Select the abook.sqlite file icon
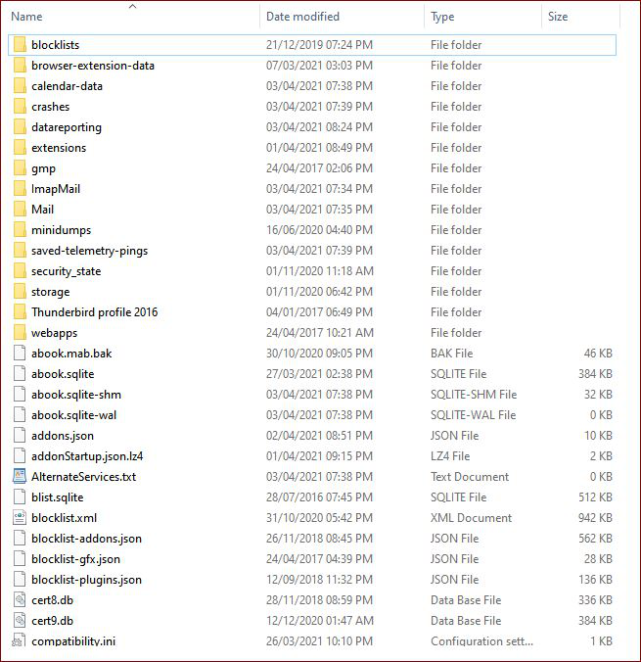 tap(20, 374)
